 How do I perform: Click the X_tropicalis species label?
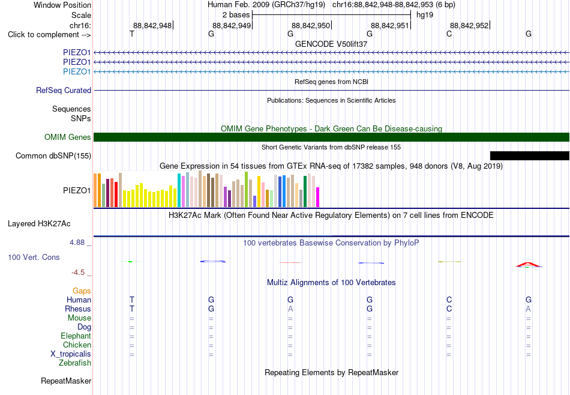[71, 354]
